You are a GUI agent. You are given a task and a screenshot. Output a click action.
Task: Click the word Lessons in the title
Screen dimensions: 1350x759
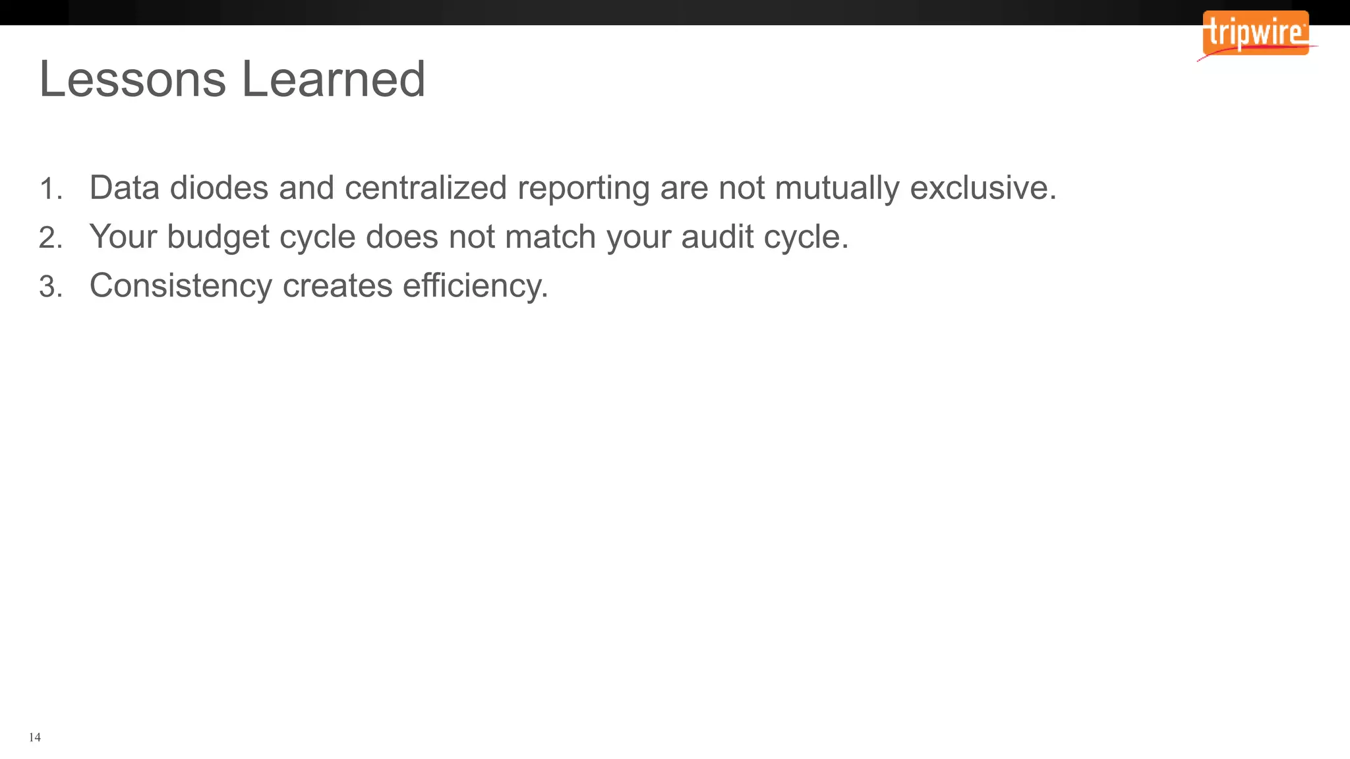pyautogui.click(x=132, y=79)
